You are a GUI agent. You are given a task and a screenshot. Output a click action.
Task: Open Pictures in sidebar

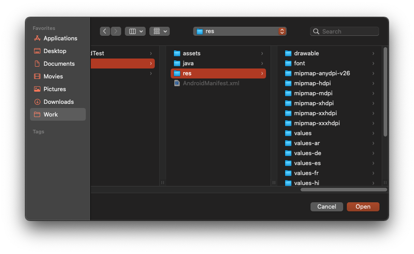point(58,89)
